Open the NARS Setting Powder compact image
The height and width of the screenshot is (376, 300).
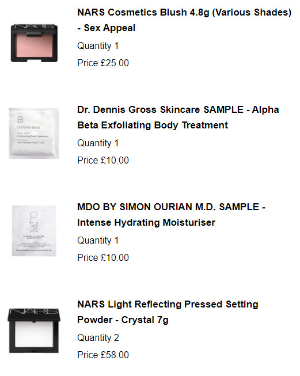pyautogui.click(x=34, y=331)
